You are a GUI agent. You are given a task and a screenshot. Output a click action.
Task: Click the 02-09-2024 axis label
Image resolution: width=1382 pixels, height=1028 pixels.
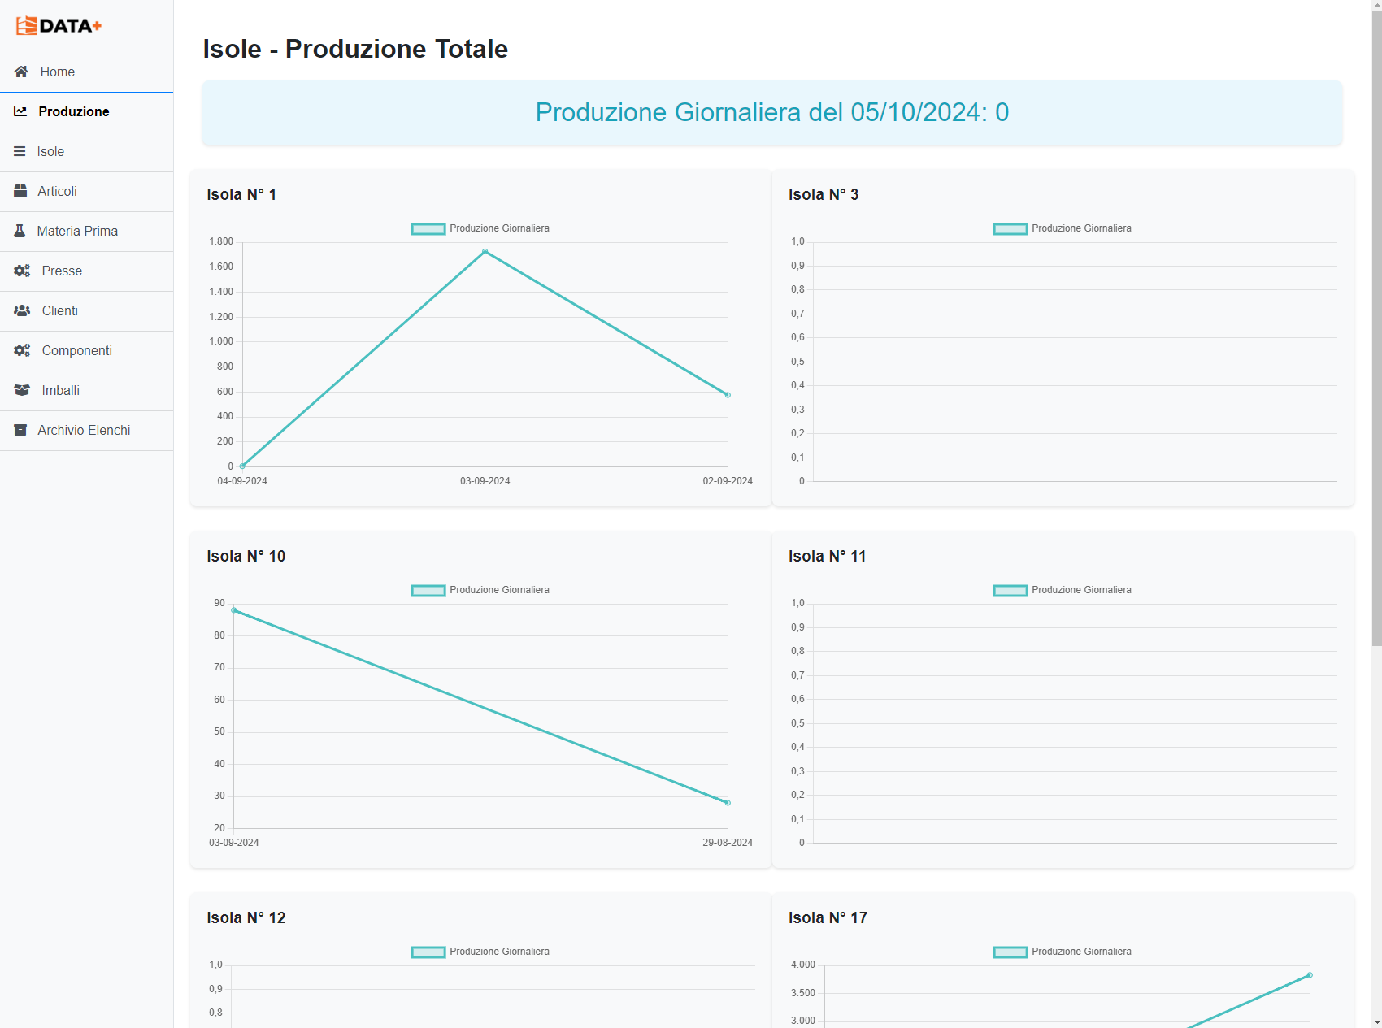pos(728,481)
